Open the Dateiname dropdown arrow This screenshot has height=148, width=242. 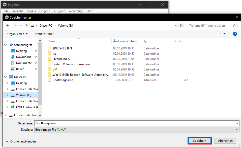tap(237, 123)
